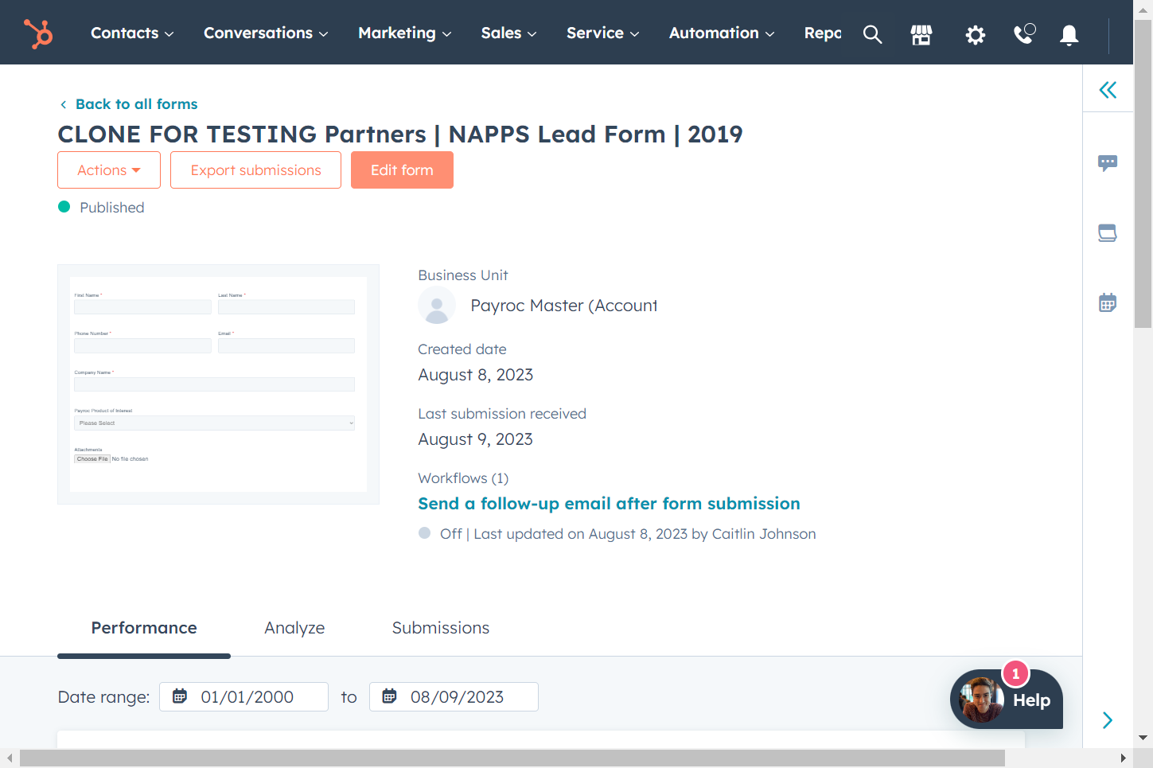Expand the Automation menu
The image size is (1153, 768).
pos(722,33)
